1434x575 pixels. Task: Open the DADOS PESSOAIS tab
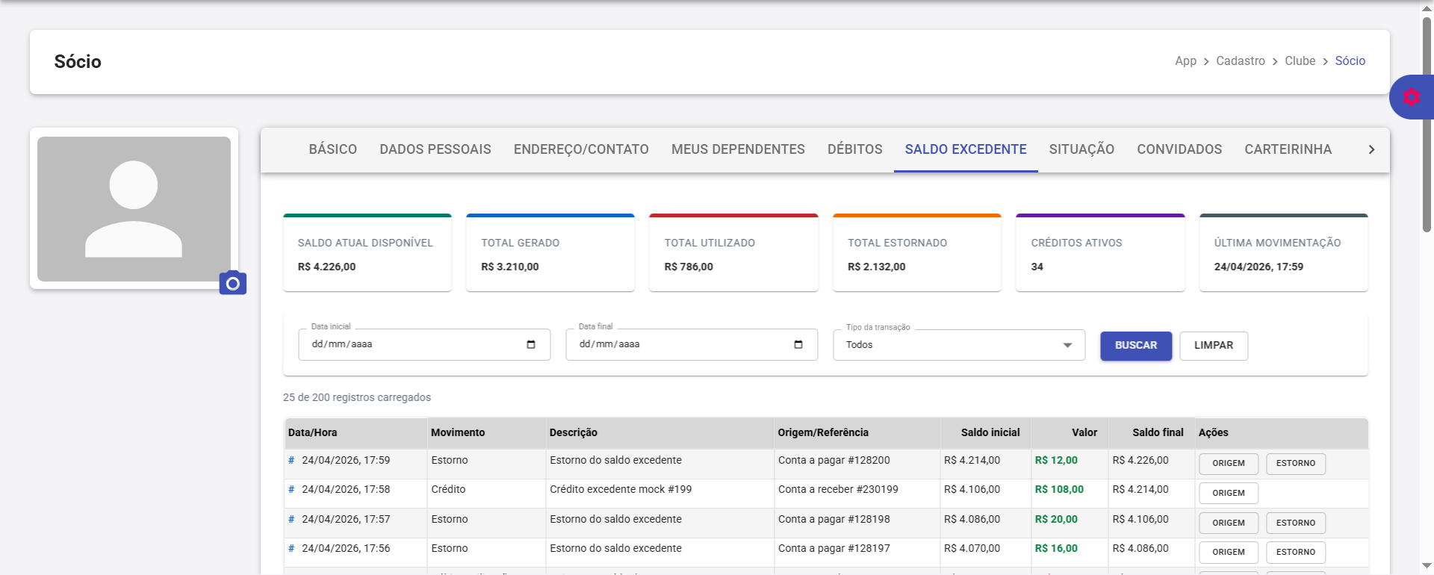click(435, 149)
